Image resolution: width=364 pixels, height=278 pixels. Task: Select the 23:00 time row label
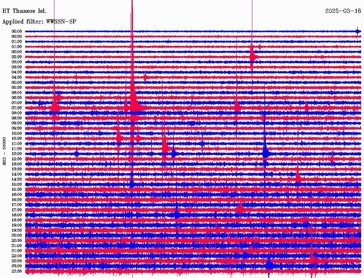(17, 266)
